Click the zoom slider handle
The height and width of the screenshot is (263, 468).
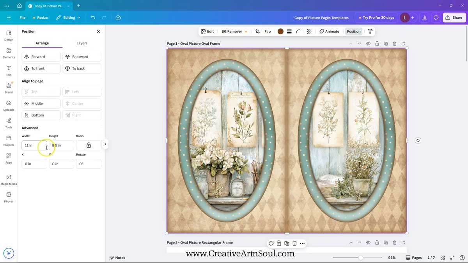click(x=361, y=258)
